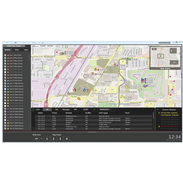The image size is (183, 183).
Task: Select Map Preset 4 button
Action: (x=67, y=139)
